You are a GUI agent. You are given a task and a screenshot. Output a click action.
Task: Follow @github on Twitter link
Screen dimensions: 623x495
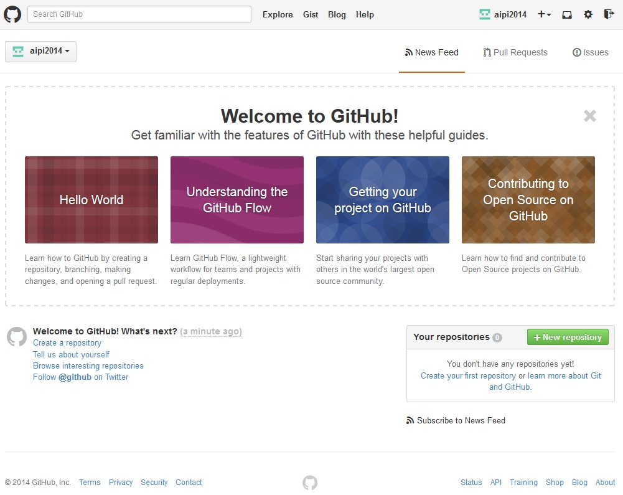point(81,377)
